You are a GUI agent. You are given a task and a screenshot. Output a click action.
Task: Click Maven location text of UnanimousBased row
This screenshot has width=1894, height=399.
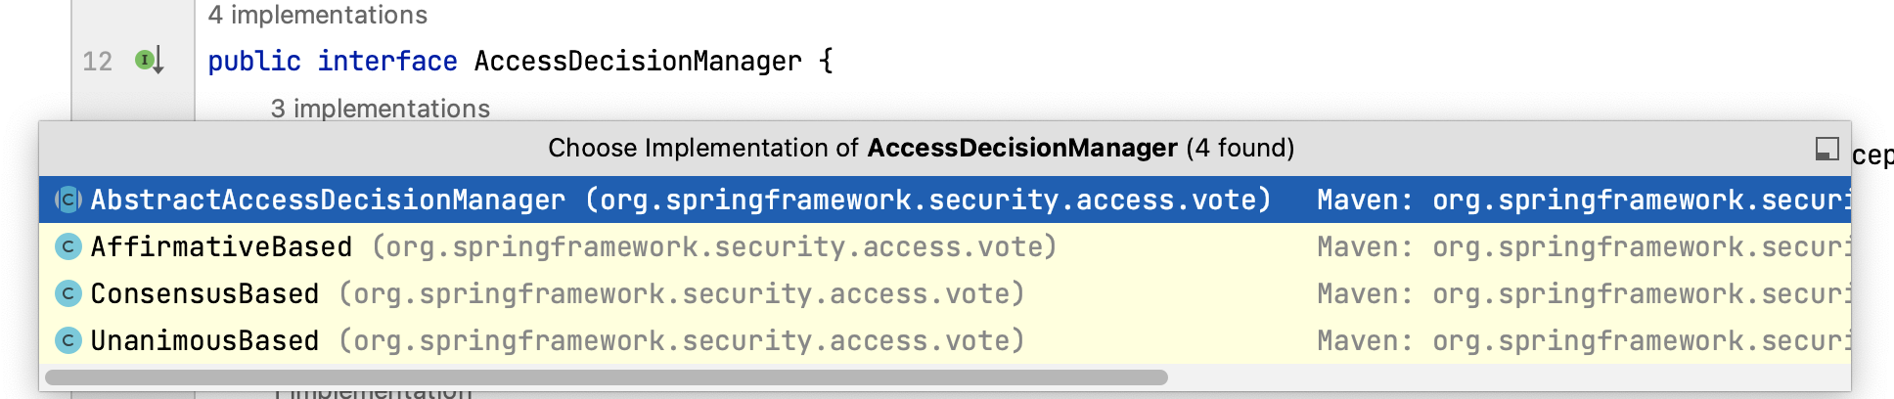coord(1584,340)
